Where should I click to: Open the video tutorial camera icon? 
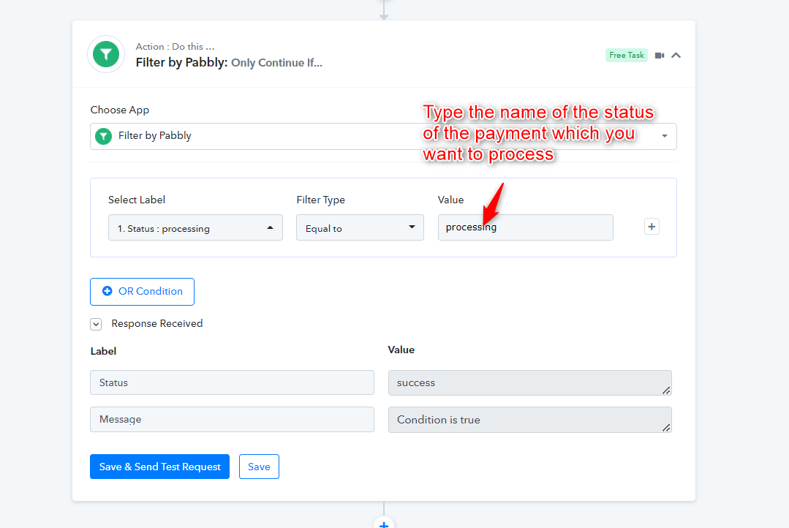pos(660,56)
